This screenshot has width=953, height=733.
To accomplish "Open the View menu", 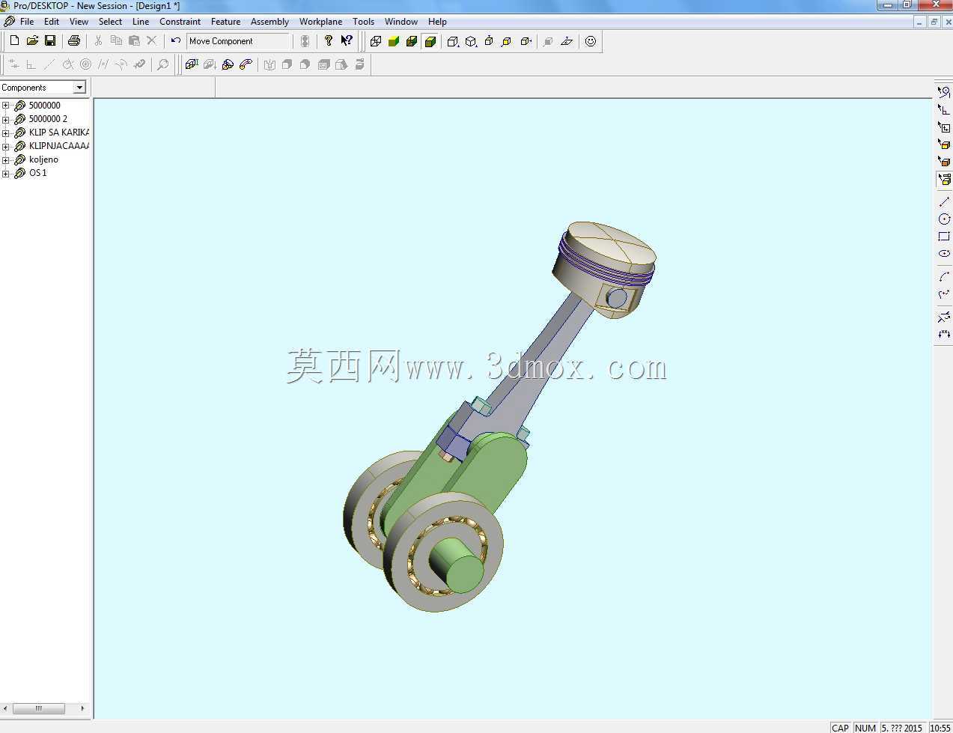I will (x=79, y=22).
